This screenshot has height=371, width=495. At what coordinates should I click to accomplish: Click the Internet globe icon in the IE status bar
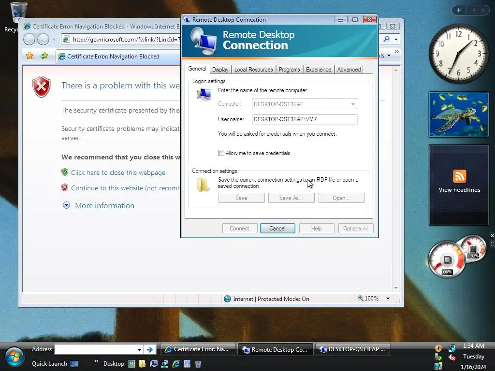tap(227, 299)
